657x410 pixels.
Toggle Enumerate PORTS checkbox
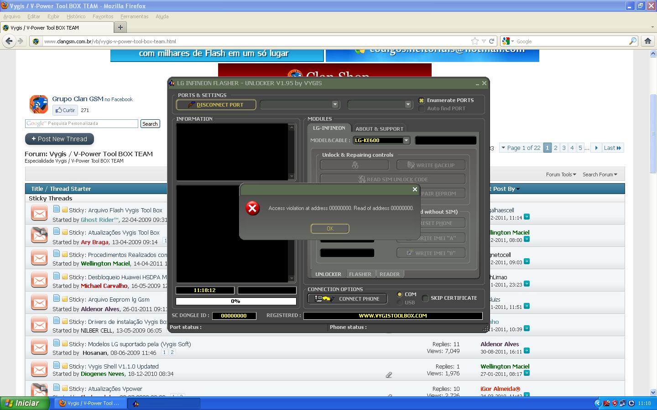[422, 100]
